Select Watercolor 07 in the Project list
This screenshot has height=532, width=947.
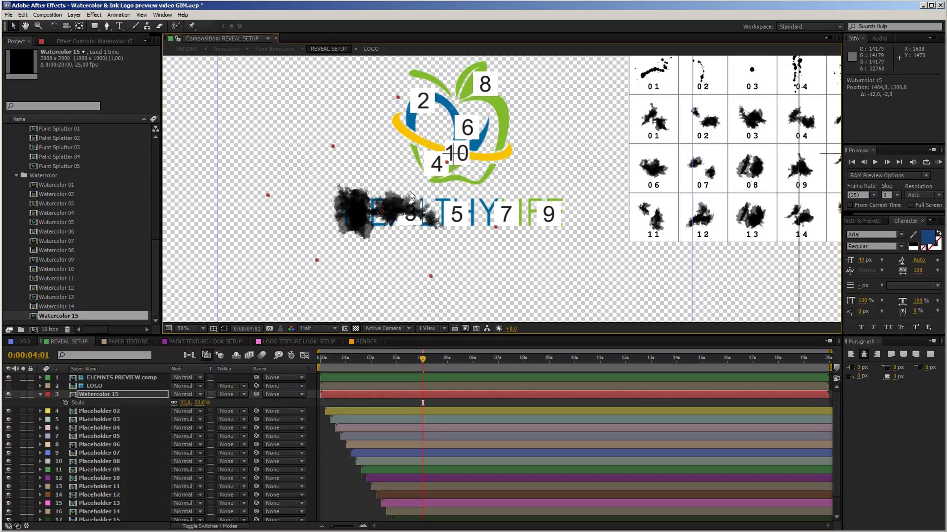56,241
